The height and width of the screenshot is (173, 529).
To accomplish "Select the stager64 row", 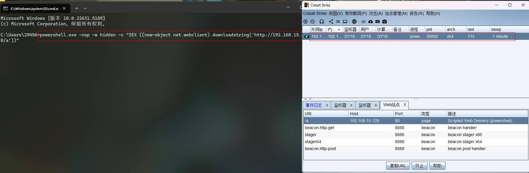I will point(416,142).
